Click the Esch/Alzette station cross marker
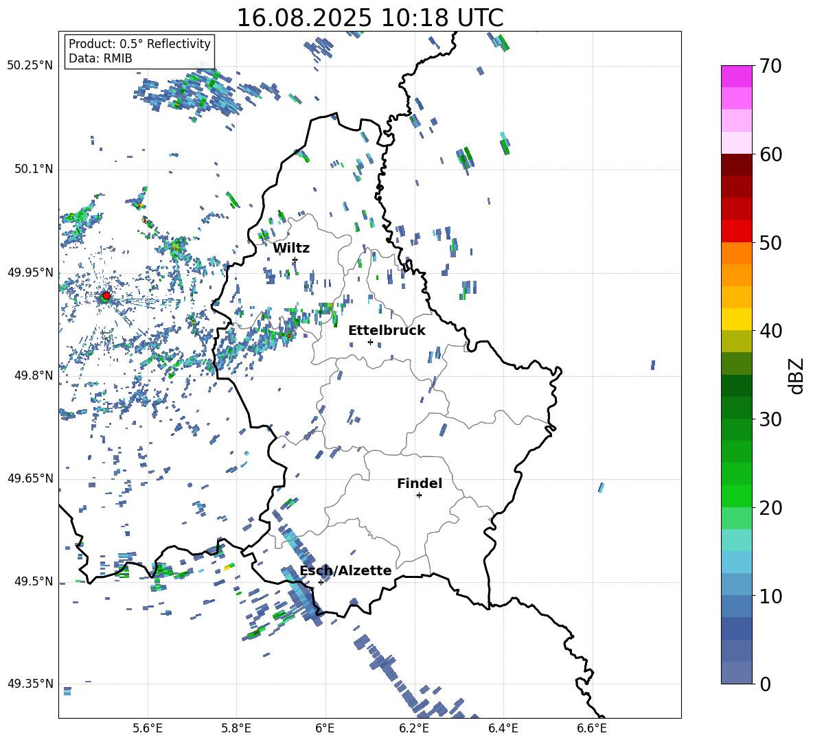The height and width of the screenshot is (742, 813). 321,582
